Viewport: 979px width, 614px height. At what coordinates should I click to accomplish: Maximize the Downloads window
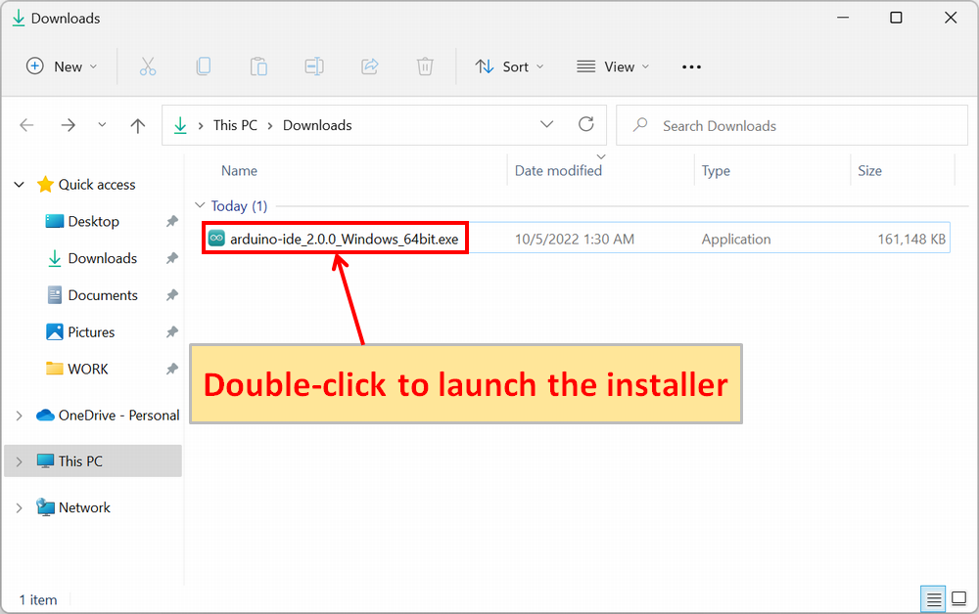896,18
